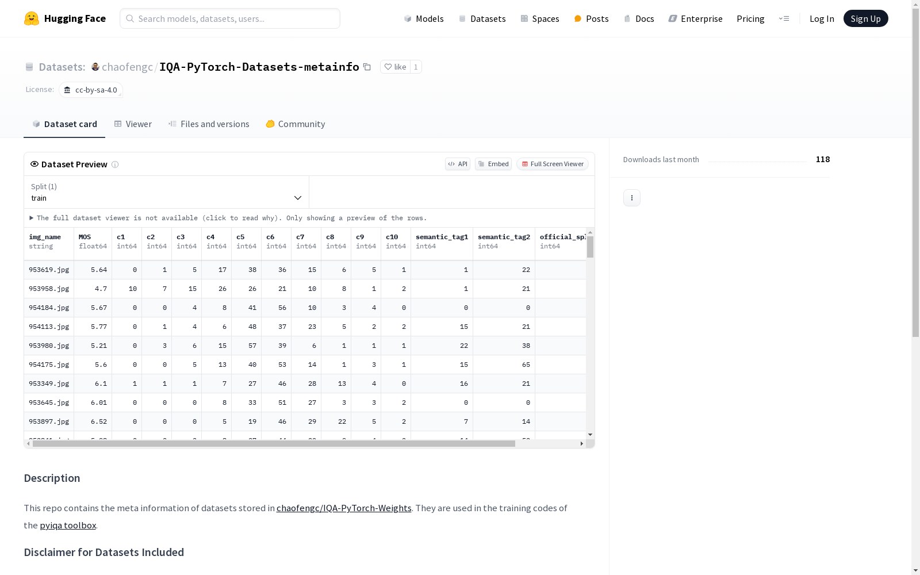
Task: Click the page vertical scrollbar
Action: pyautogui.click(x=915, y=172)
